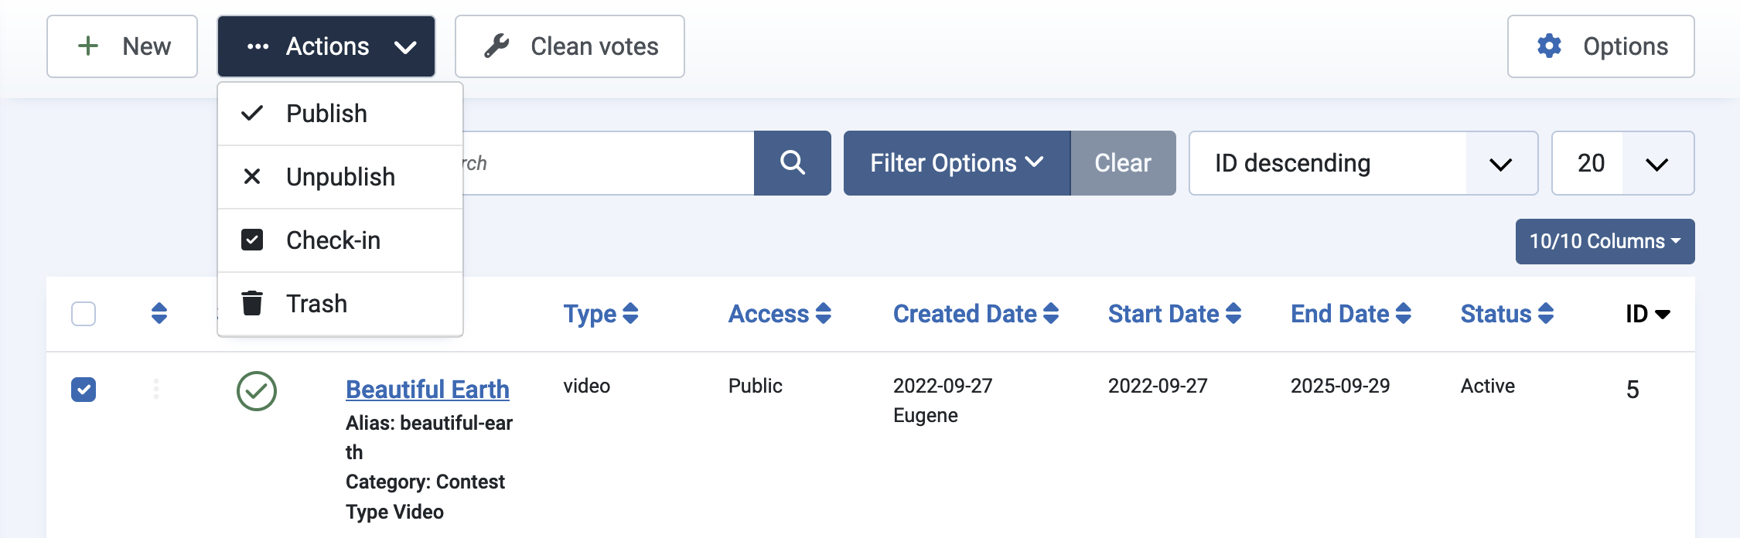Open the Options settings

pos(1601,46)
